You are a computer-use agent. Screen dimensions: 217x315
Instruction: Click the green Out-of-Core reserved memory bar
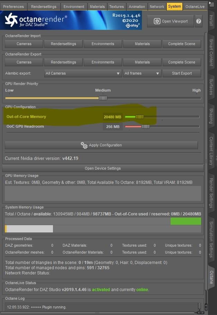pos(186,221)
